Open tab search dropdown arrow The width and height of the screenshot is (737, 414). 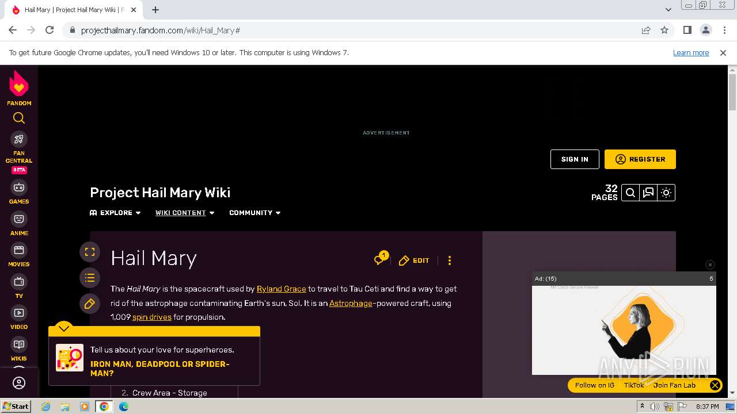[x=668, y=10]
